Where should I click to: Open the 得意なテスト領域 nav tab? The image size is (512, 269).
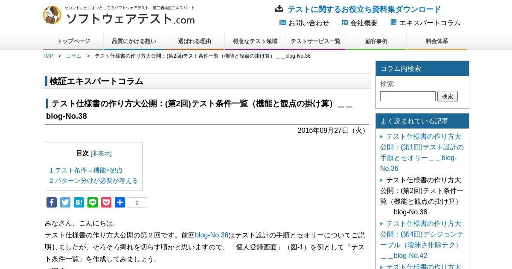coord(255,41)
